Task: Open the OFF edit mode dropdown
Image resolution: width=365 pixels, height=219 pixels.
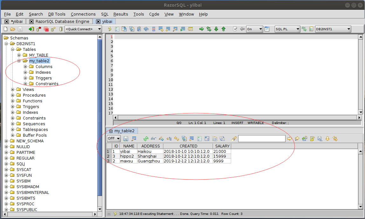Action: pyautogui.click(x=114, y=139)
